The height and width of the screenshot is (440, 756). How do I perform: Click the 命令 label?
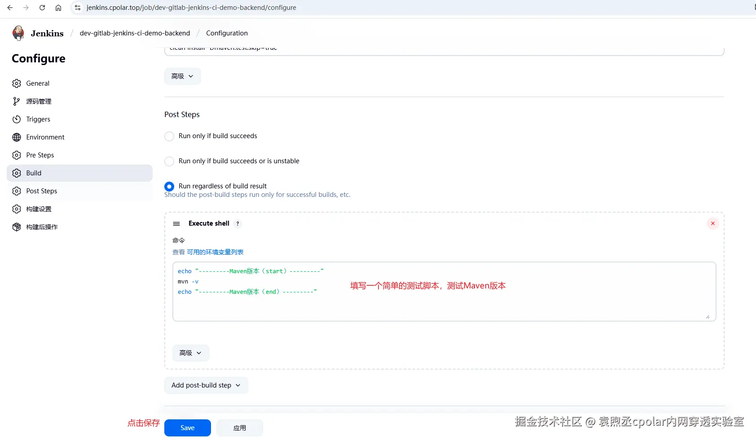(x=179, y=240)
